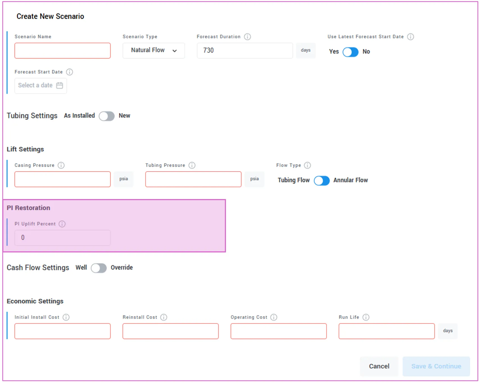Screen dimensions: 480x384
Task: Click the Tubing Pressure info icon
Action: tap(192, 165)
